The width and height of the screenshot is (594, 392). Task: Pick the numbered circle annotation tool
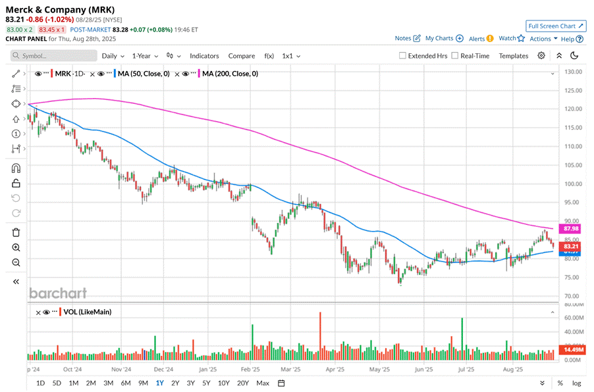(16, 134)
